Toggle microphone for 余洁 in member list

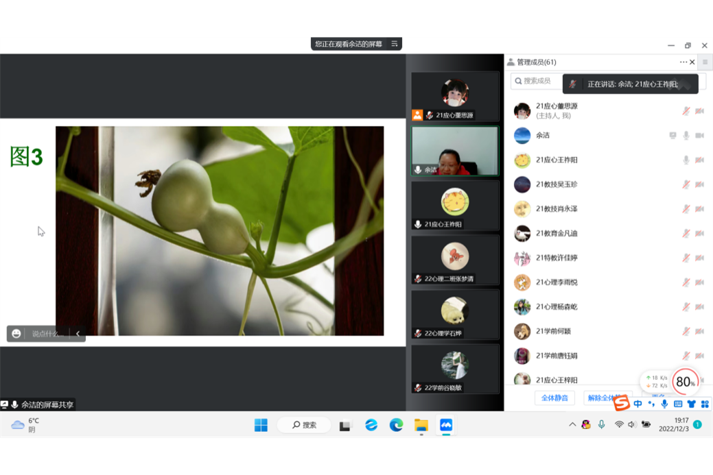(686, 136)
